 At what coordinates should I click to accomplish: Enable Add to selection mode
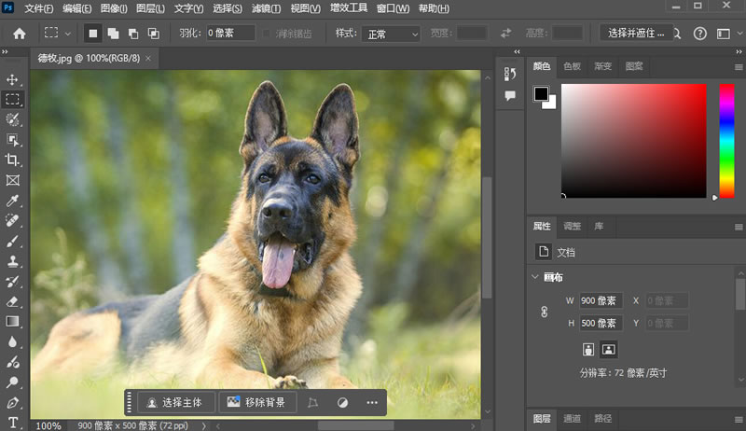click(x=112, y=34)
